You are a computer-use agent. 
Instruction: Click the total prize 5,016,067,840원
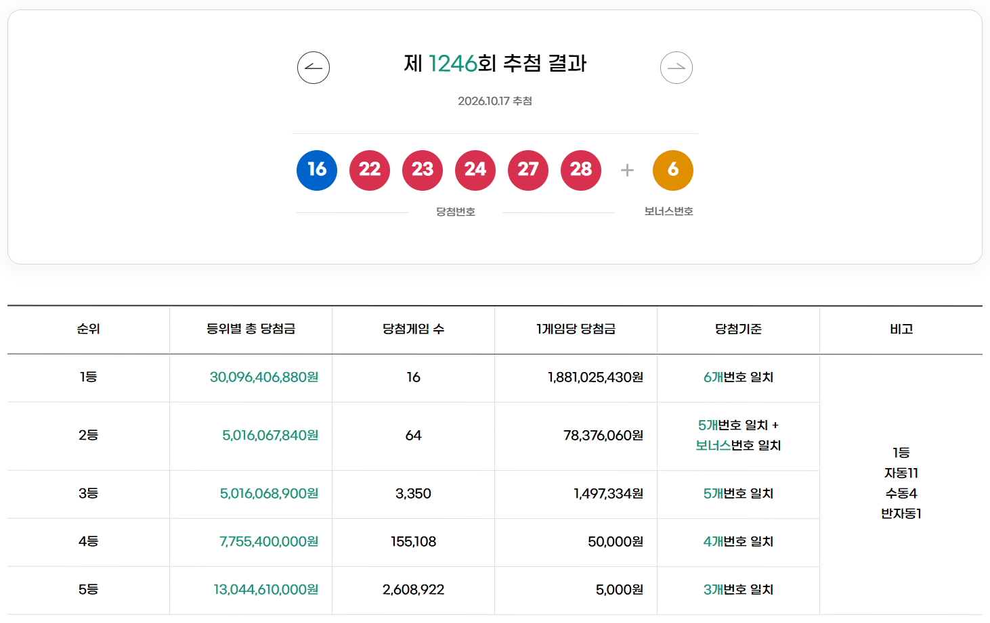click(270, 435)
